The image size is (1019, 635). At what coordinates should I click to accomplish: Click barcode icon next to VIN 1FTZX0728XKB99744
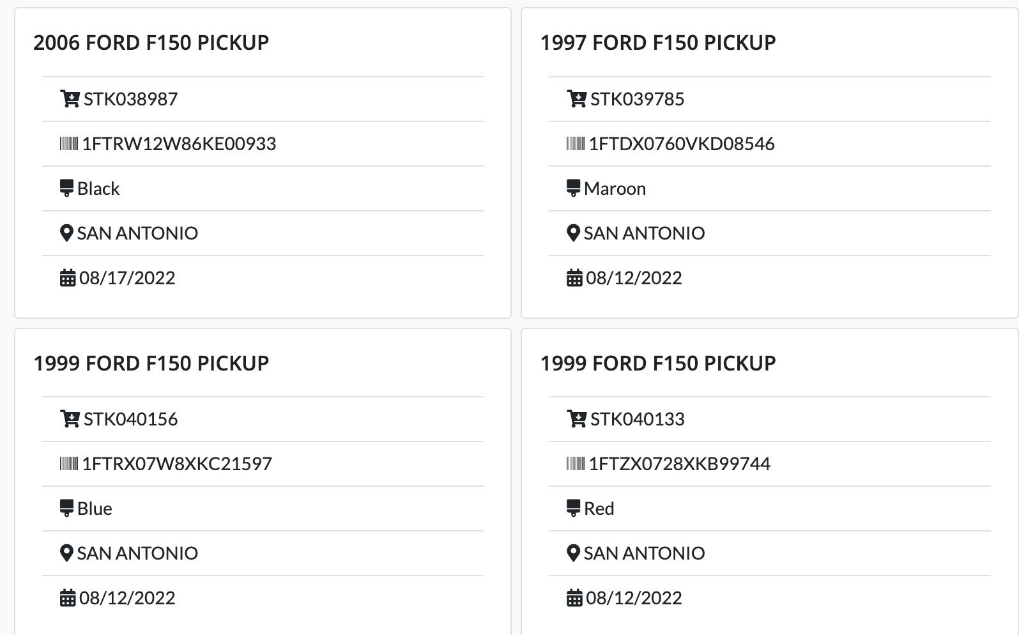coord(575,464)
